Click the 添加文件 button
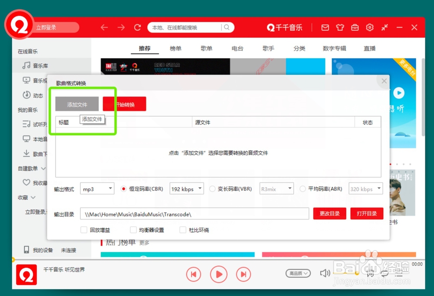Image resolution: width=434 pixels, height=296 pixels. tap(77, 104)
